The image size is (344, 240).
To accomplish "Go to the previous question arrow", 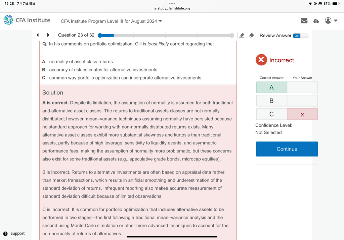I will click(x=38, y=35).
